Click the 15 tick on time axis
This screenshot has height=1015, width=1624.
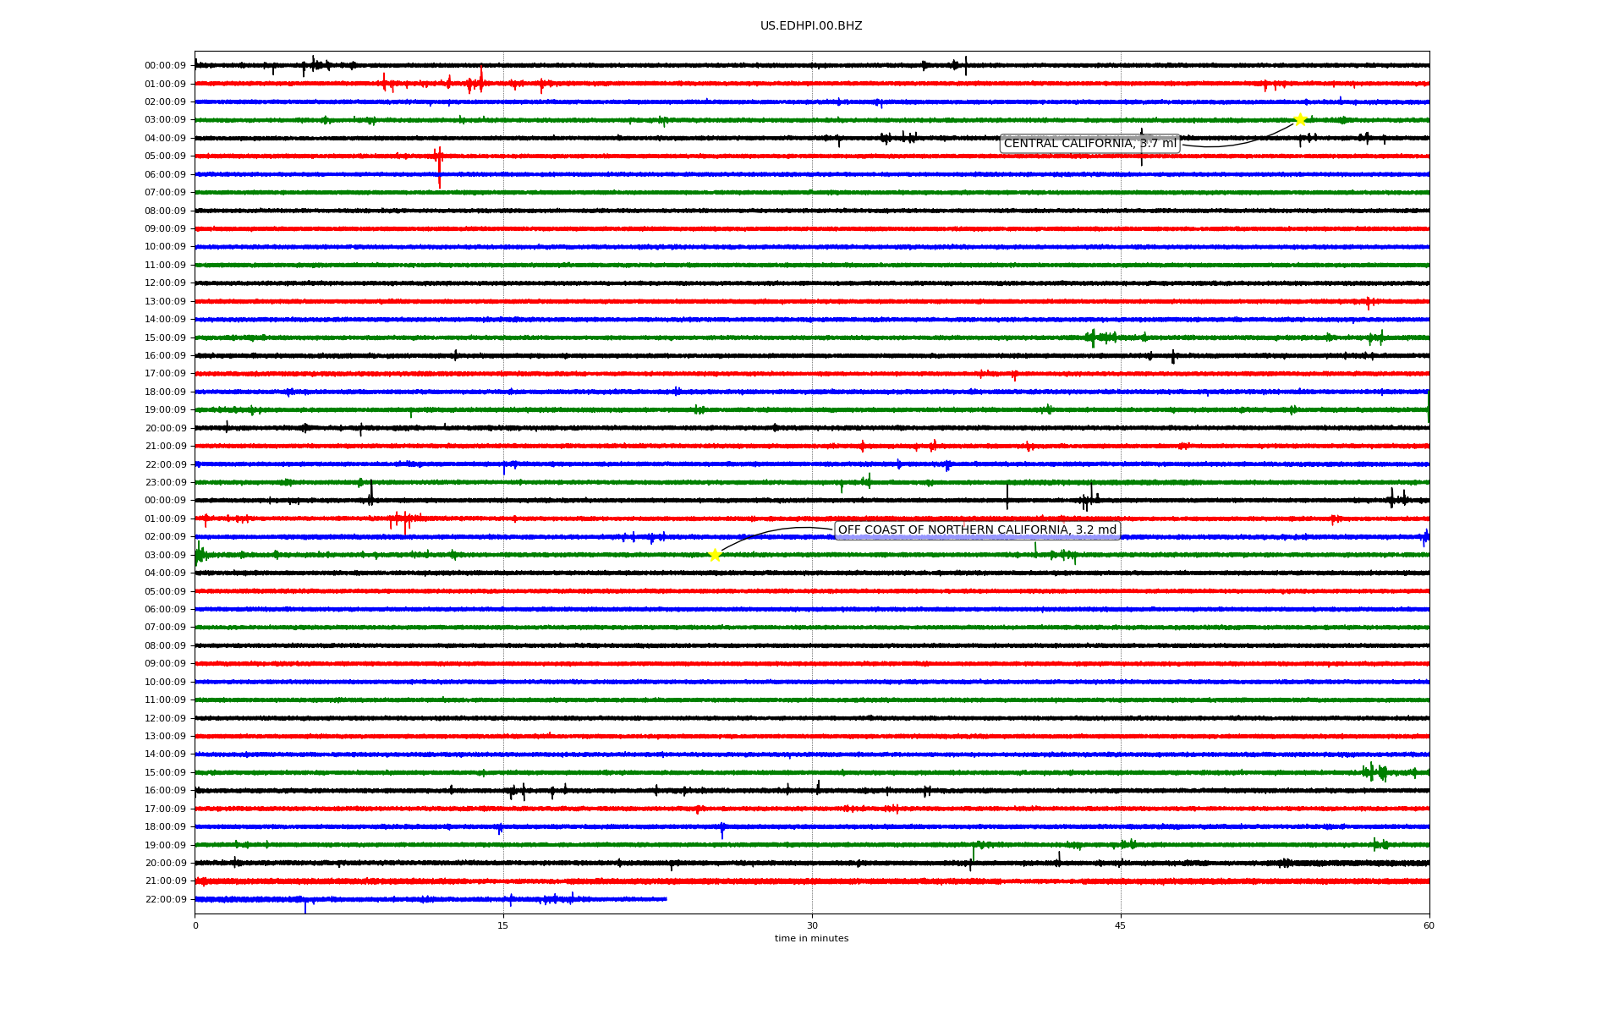point(503,925)
